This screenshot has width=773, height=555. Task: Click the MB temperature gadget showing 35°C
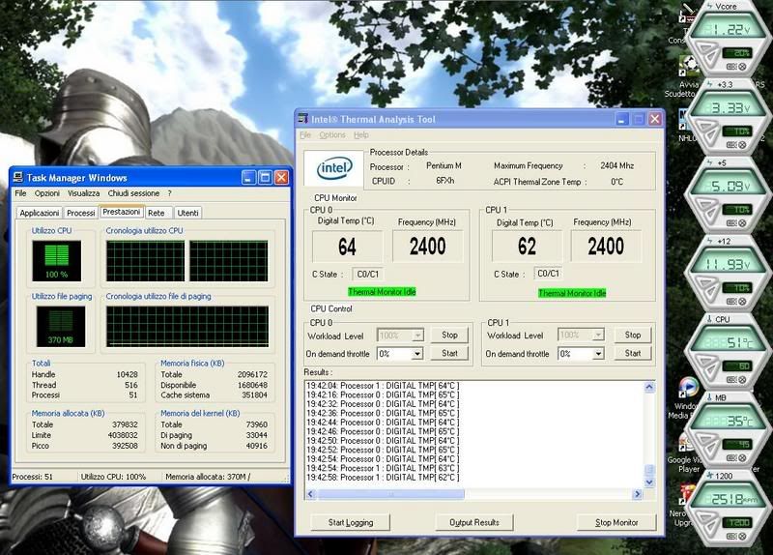point(731,422)
